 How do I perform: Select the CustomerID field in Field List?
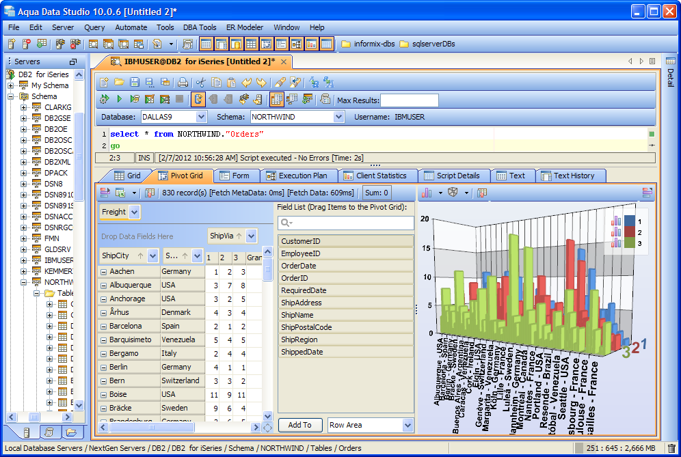(346, 241)
